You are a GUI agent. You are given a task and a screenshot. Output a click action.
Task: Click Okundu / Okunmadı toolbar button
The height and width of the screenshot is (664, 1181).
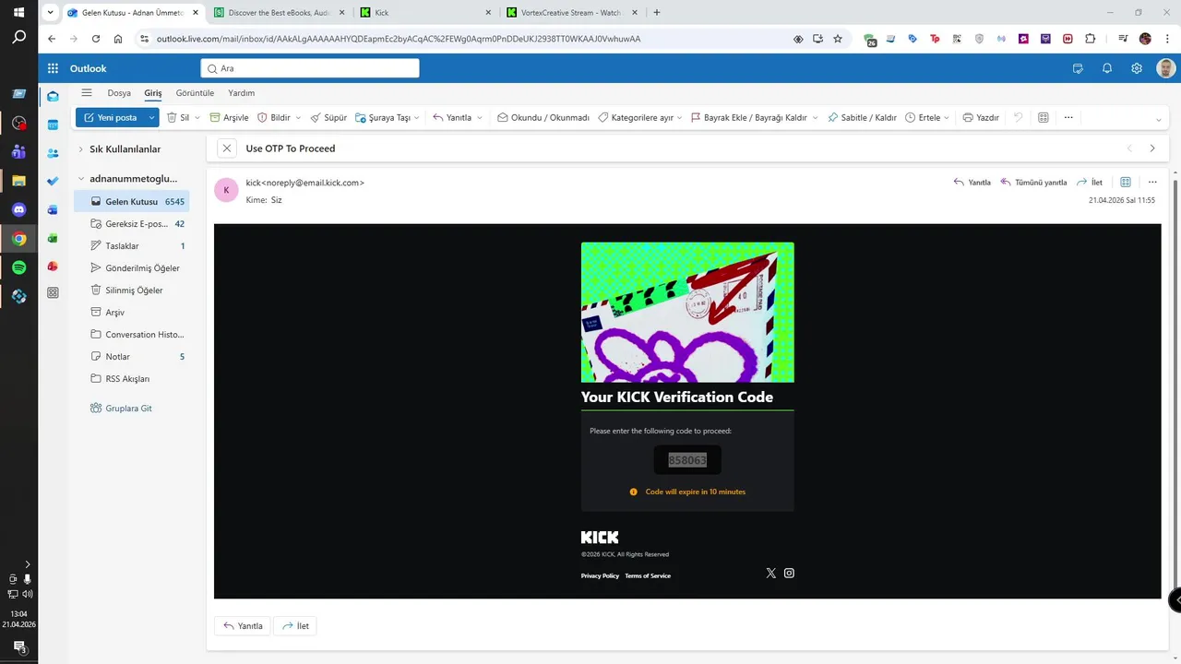pos(543,117)
